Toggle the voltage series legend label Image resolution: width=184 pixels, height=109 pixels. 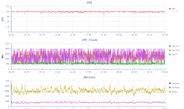pyautogui.click(x=176, y=87)
